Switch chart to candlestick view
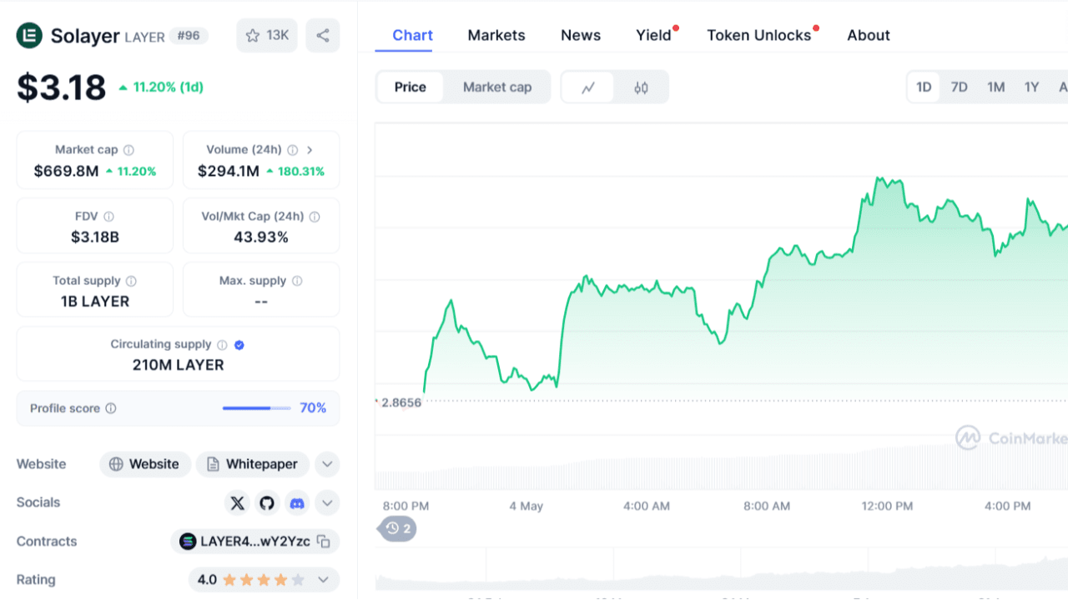The height and width of the screenshot is (600, 1068). click(x=641, y=87)
